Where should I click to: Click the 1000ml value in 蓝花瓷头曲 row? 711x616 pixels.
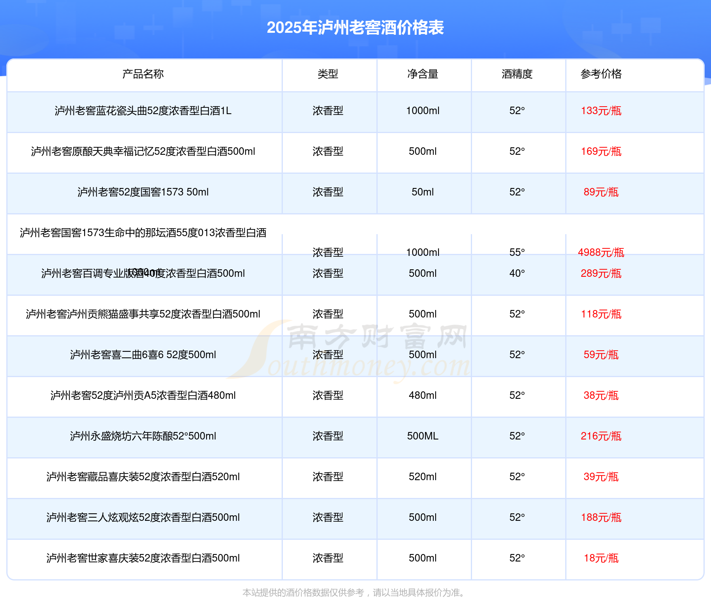423,111
